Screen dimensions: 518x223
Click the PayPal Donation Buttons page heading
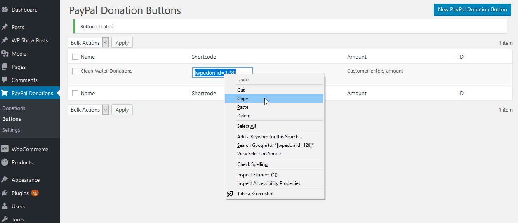tap(125, 10)
